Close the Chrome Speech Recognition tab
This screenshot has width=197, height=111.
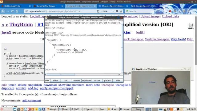[127, 6]
